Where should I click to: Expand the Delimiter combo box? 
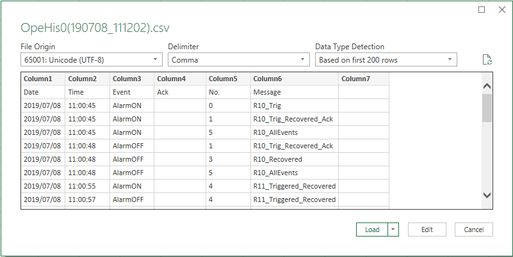pyautogui.click(x=238, y=60)
